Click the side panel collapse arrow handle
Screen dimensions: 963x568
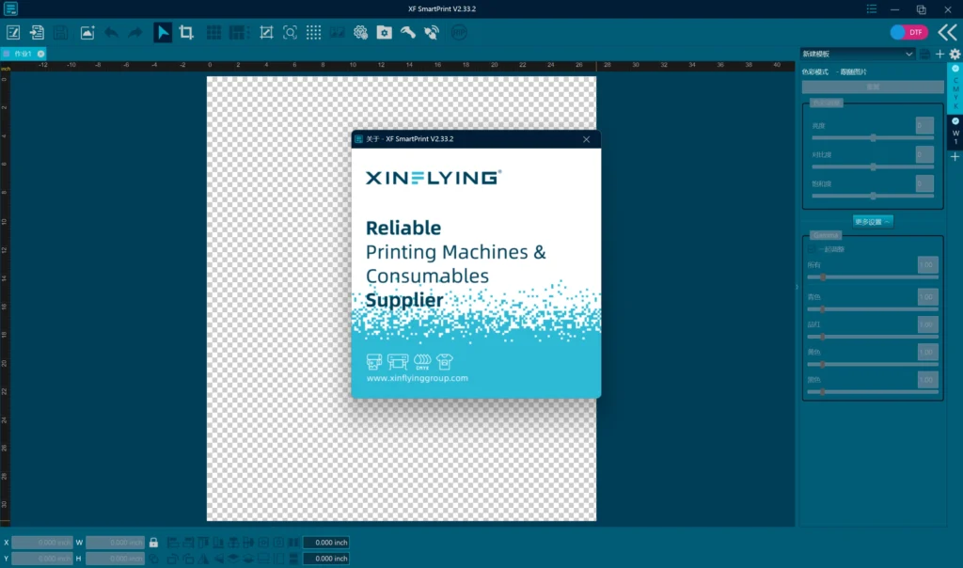pos(797,287)
